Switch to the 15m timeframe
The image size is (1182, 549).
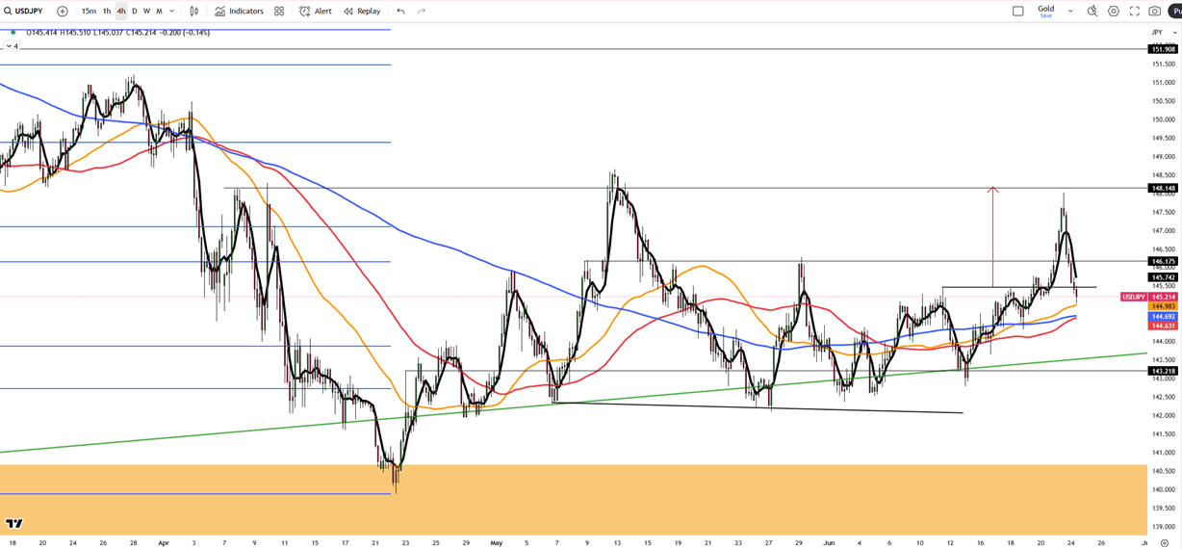coord(89,12)
